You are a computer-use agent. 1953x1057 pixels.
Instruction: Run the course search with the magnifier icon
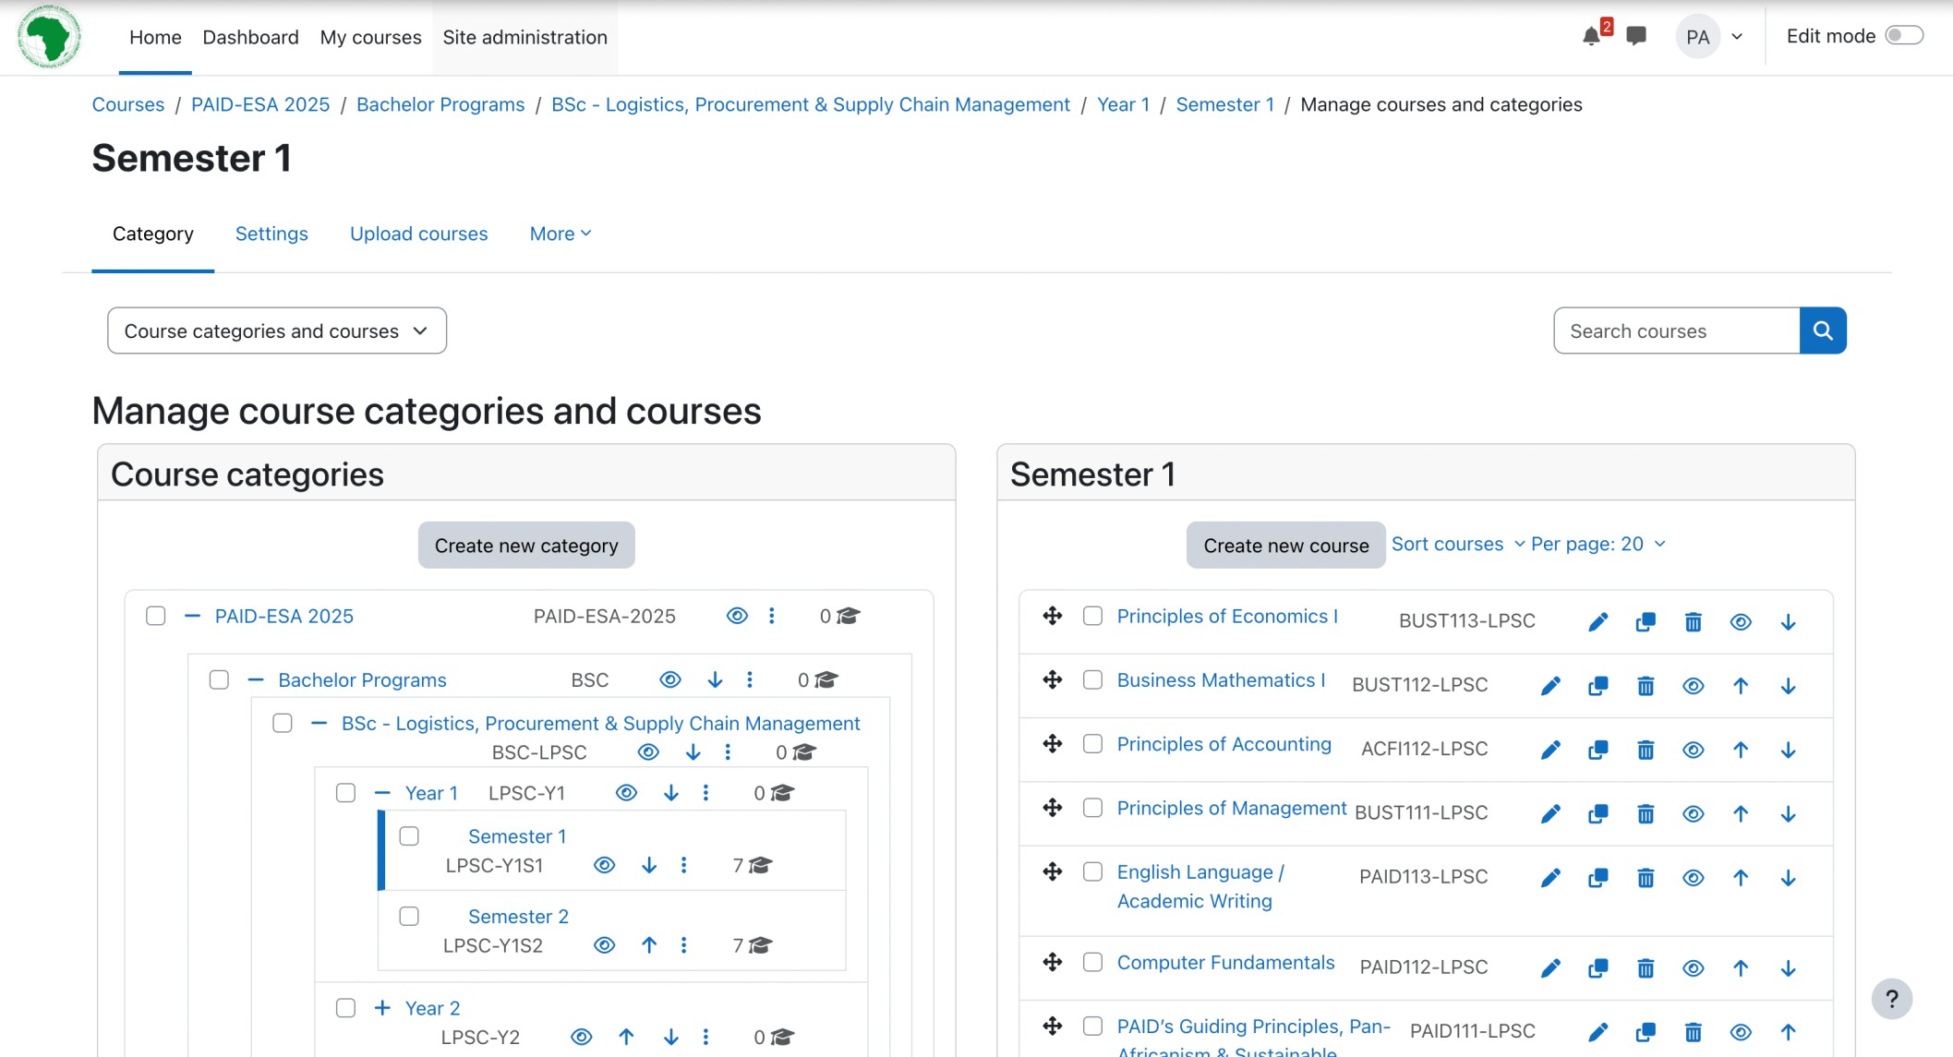click(1823, 330)
